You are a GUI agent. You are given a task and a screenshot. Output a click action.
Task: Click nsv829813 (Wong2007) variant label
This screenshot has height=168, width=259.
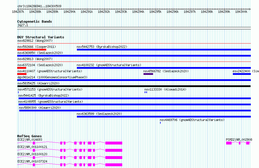(35, 59)
